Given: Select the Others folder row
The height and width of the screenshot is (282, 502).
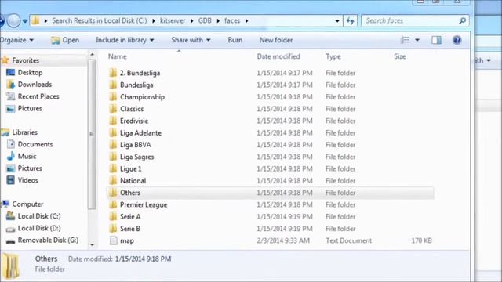Looking at the screenshot, I should [x=271, y=193].
